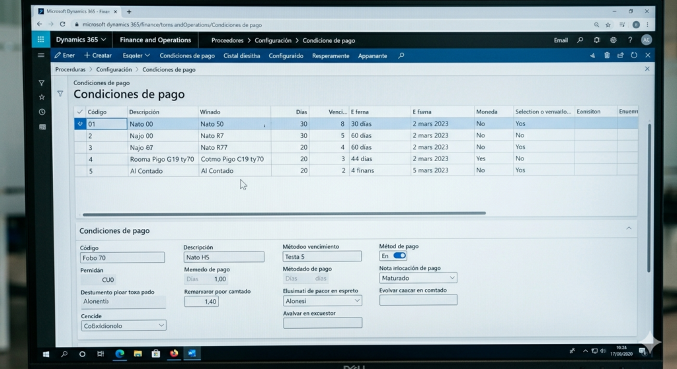Screen dimensions: 677x369
Task: Click the Email link in header
Action: pos(561,40)
